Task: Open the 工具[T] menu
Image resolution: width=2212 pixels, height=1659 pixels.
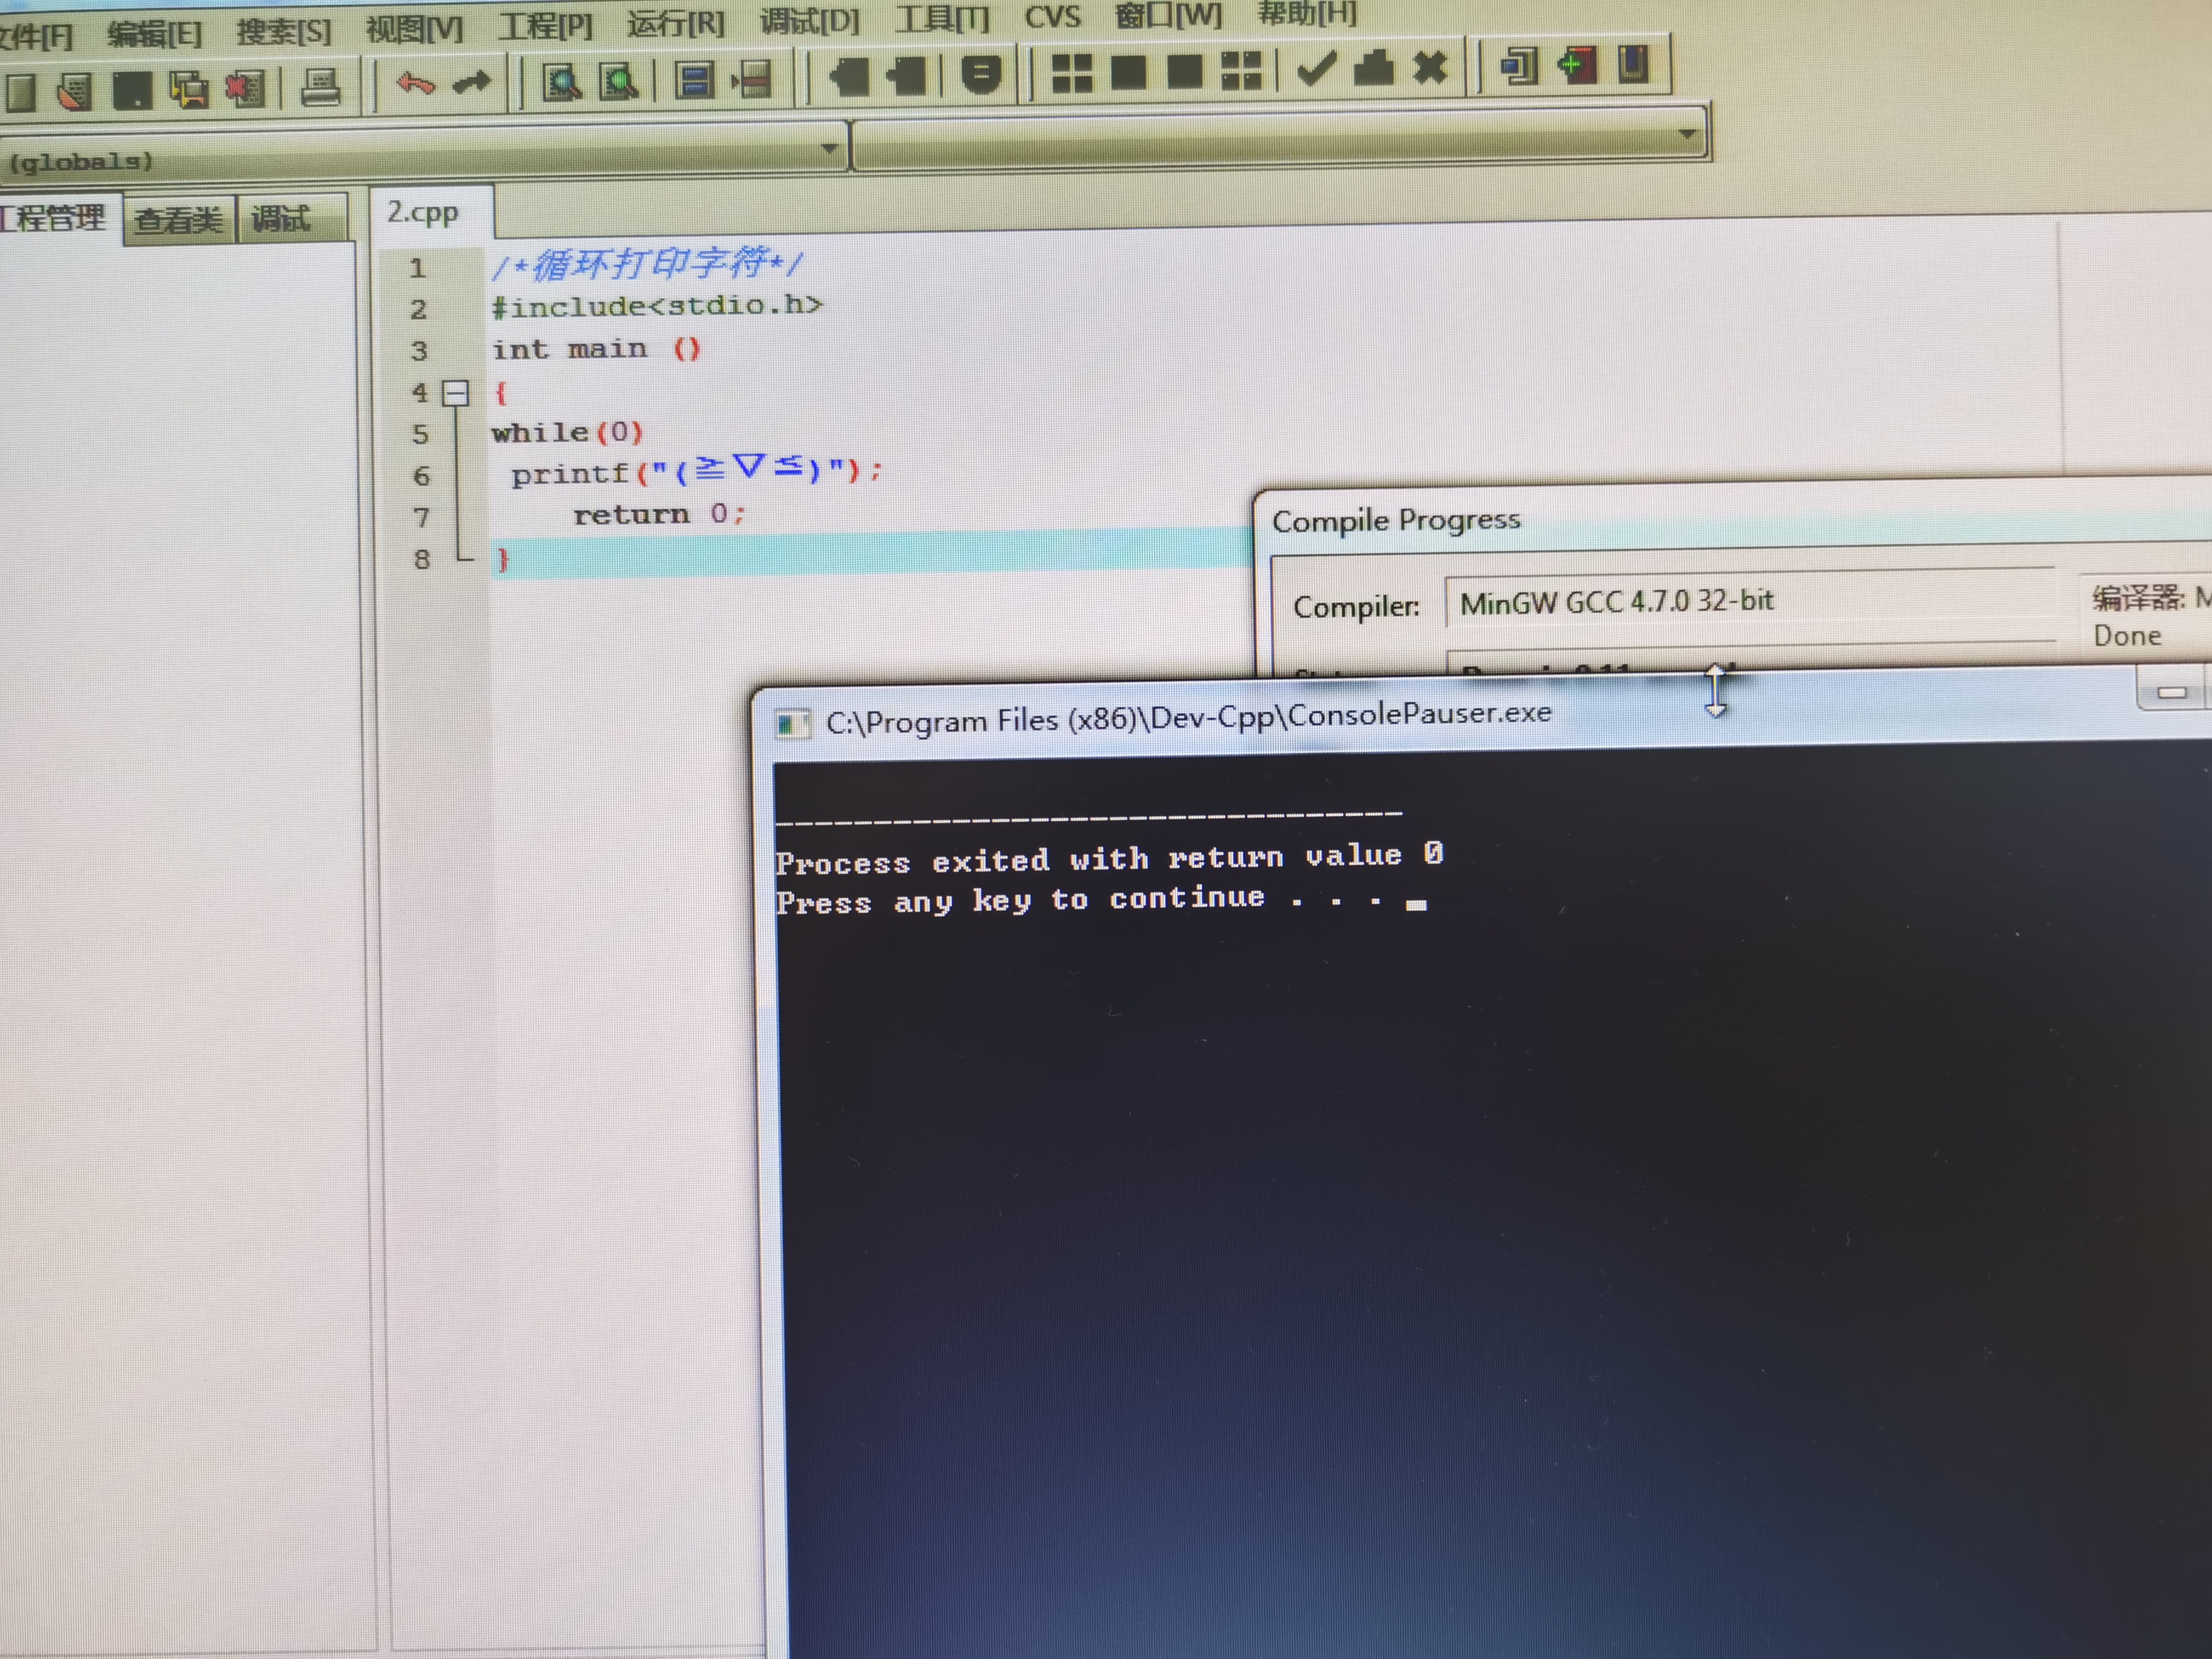Action: (x=941, y=18)
